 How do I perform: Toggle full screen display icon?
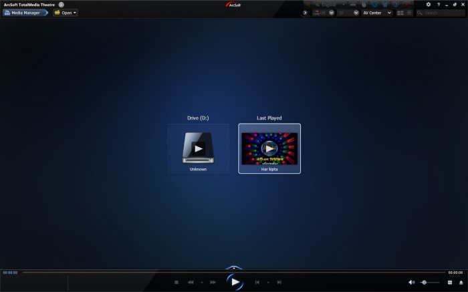[x=450, y=282]
